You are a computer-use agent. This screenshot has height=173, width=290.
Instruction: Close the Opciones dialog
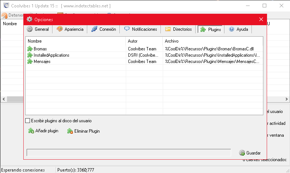pos(261,20)
